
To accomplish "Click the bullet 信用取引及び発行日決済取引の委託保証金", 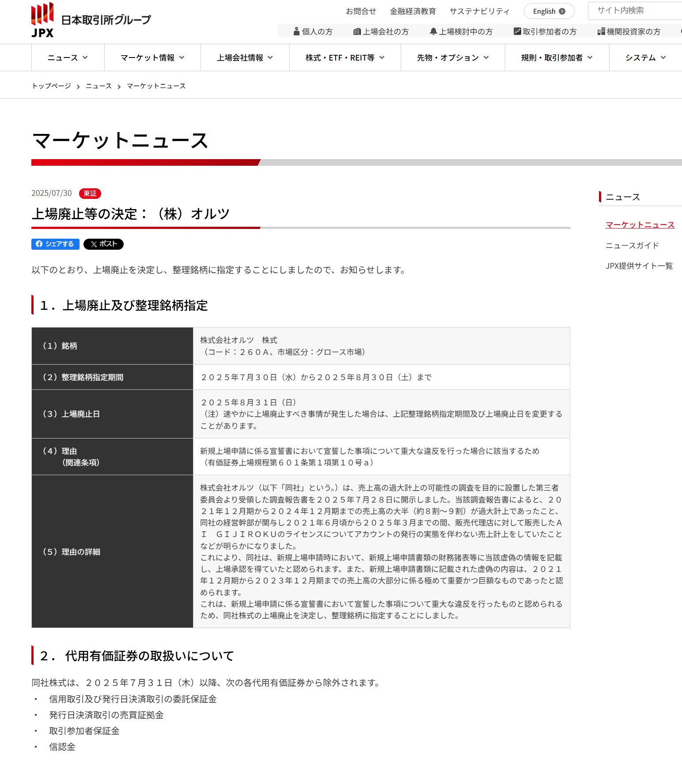I will pyautogui.click(x=133, y=699).
